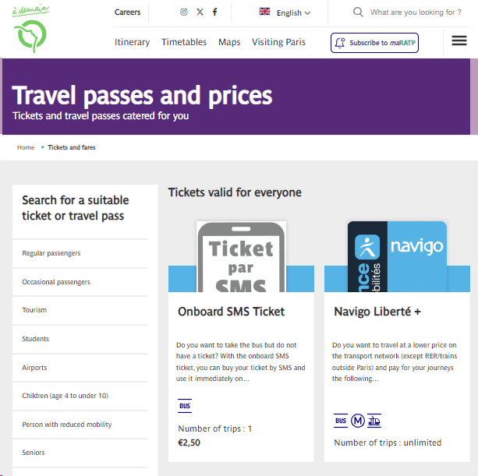Open the Ticket par SMS thumbnail
This screenshot has height=476, width=478.
[x=241, y=257]
